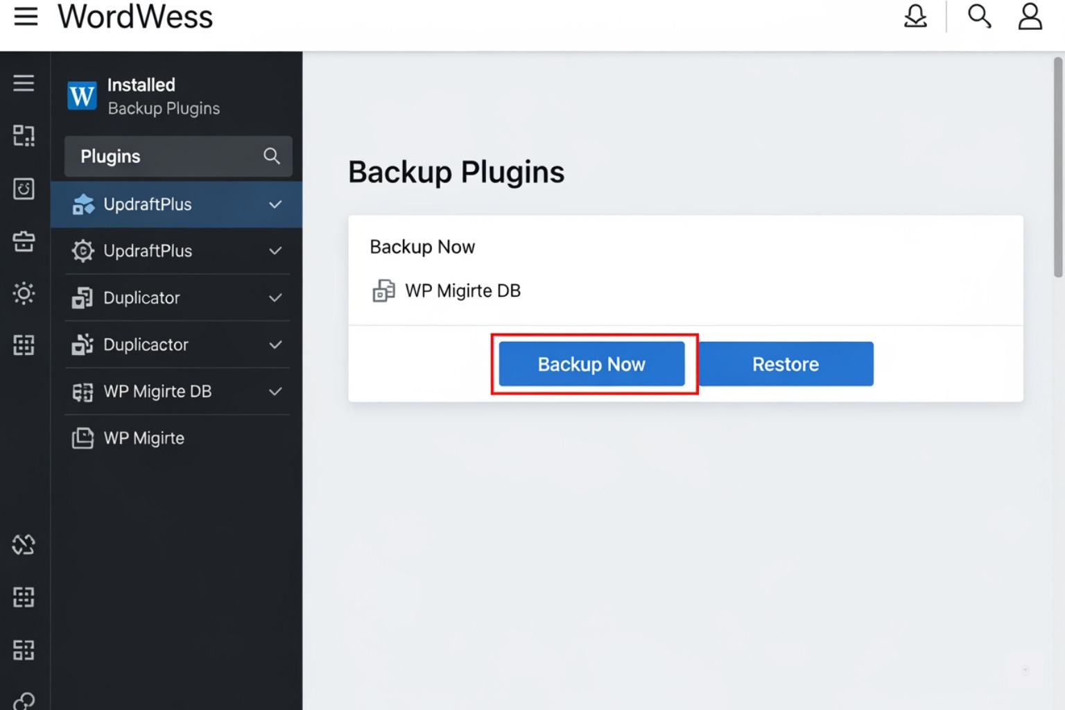Click the gear icon beside the second UpdraftPlus
Image resolution: width=1065 pixels, height=710 pixels.
point(83,251)
